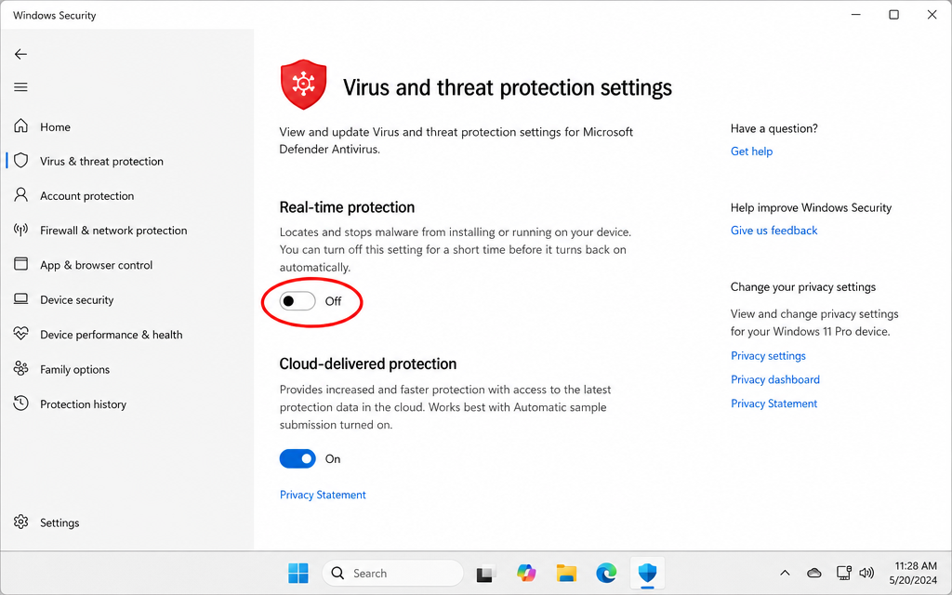This screenshot has width=952, height=595.
Task: Click the Home house icon
Action: pyautogui.click(x=20, y=126)
